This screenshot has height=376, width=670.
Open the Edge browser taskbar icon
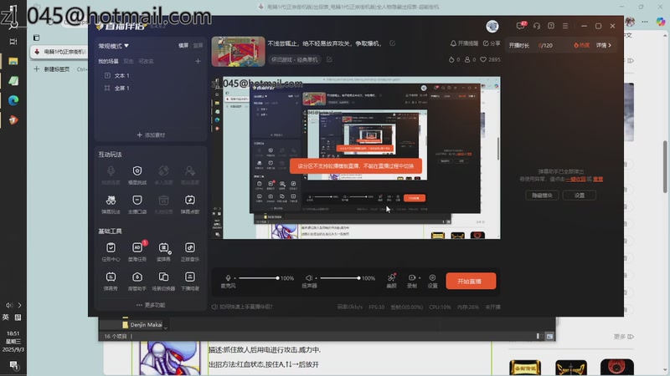(13, 100)
